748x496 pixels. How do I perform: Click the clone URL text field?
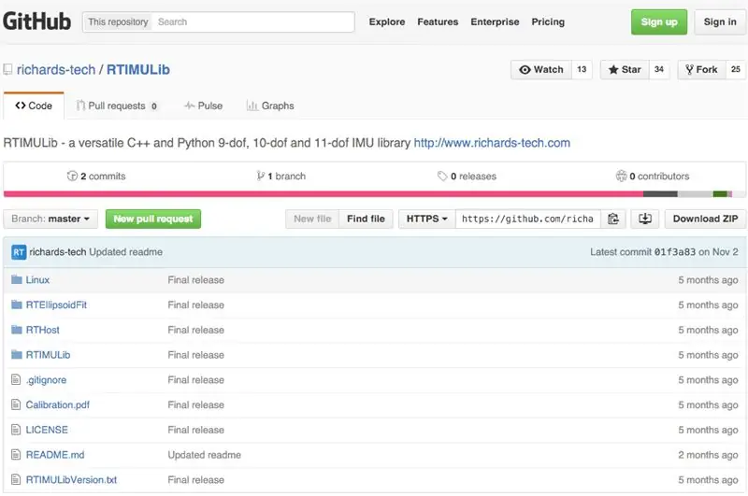click(x=528, y=219)
